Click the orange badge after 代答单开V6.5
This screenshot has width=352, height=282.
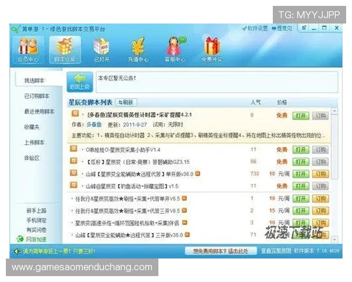pos(184,199)
